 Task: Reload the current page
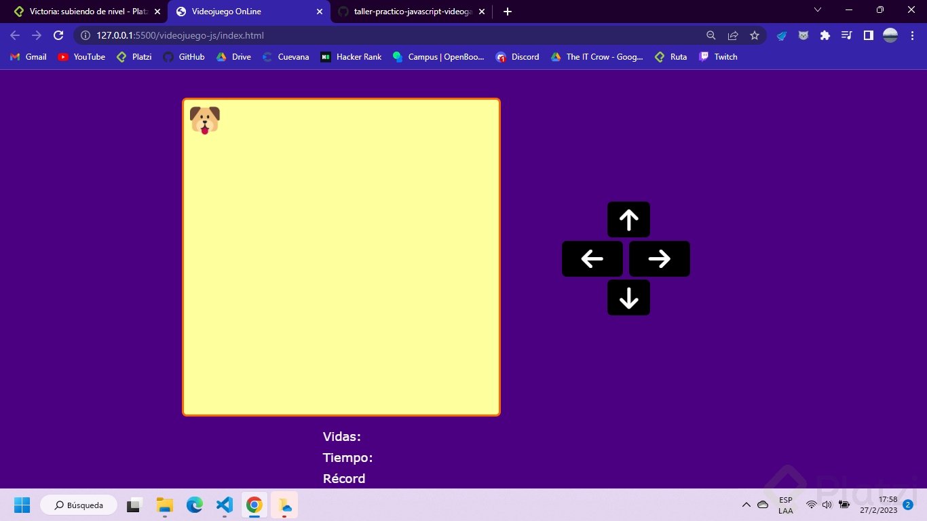pyautogui.click(x=58, y=35)
